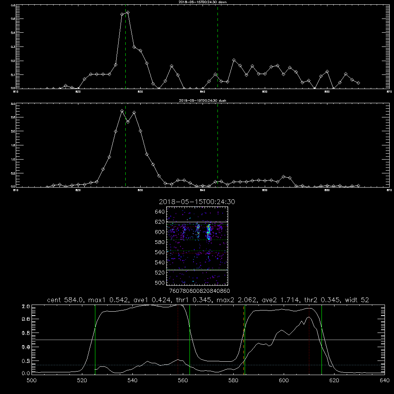The height and width of the screenshot is (394, 394).
Task: Click the bottom plot x-axis label 640
Action: (385, 381)
